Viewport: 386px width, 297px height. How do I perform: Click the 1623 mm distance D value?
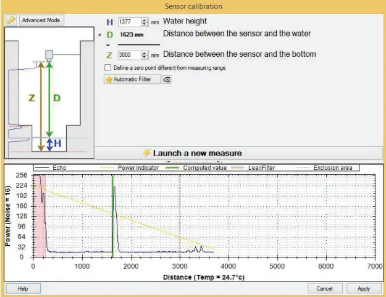click(132, 35)
